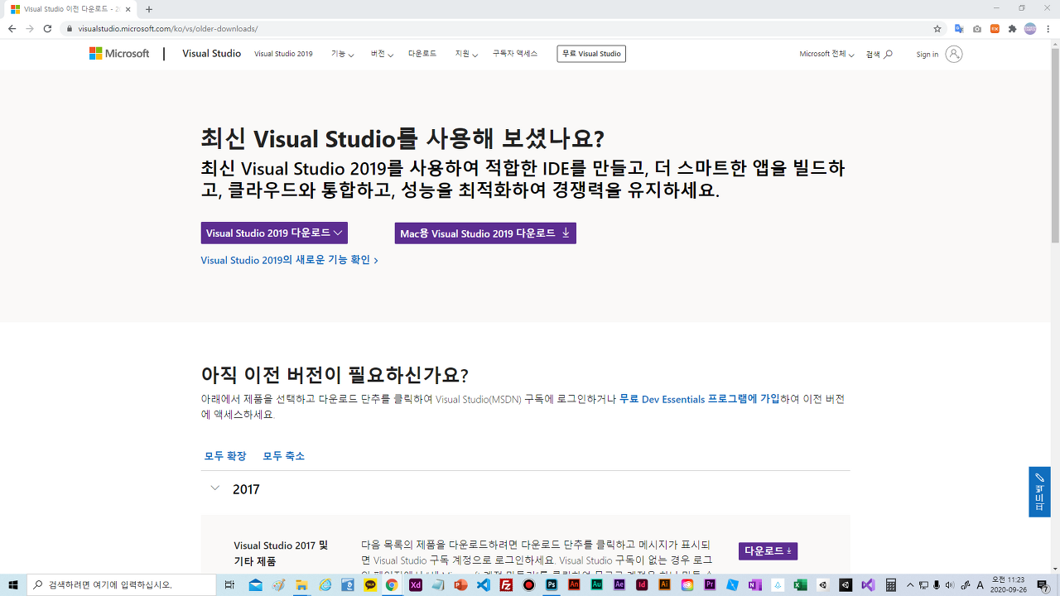Viewport: 1060px width, 596px height.
Task: Open Visual Studio 2019 nav link
Action: point(283,54)
